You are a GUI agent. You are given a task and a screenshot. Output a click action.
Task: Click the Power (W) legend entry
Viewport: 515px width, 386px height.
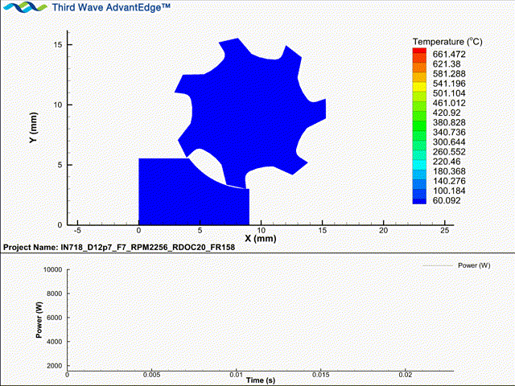pyautogui.click(x=473, y=265)
